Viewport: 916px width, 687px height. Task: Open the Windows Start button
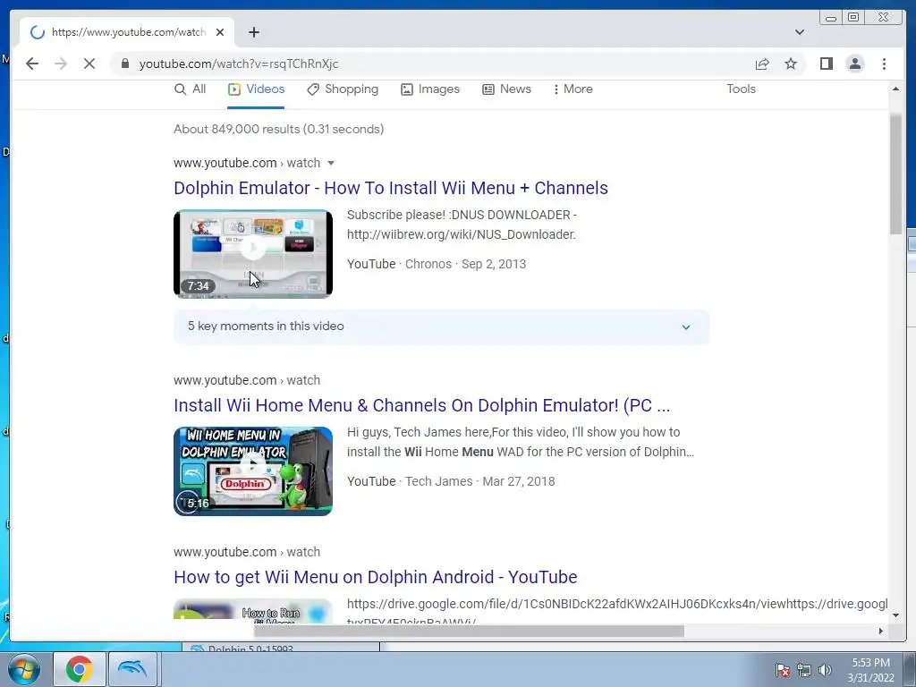23,669
